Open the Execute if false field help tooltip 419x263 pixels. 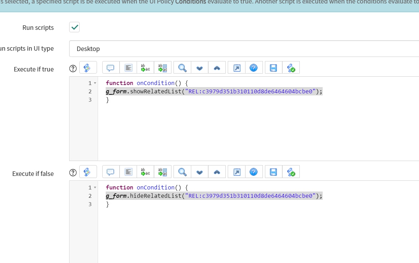coord(73,172)
